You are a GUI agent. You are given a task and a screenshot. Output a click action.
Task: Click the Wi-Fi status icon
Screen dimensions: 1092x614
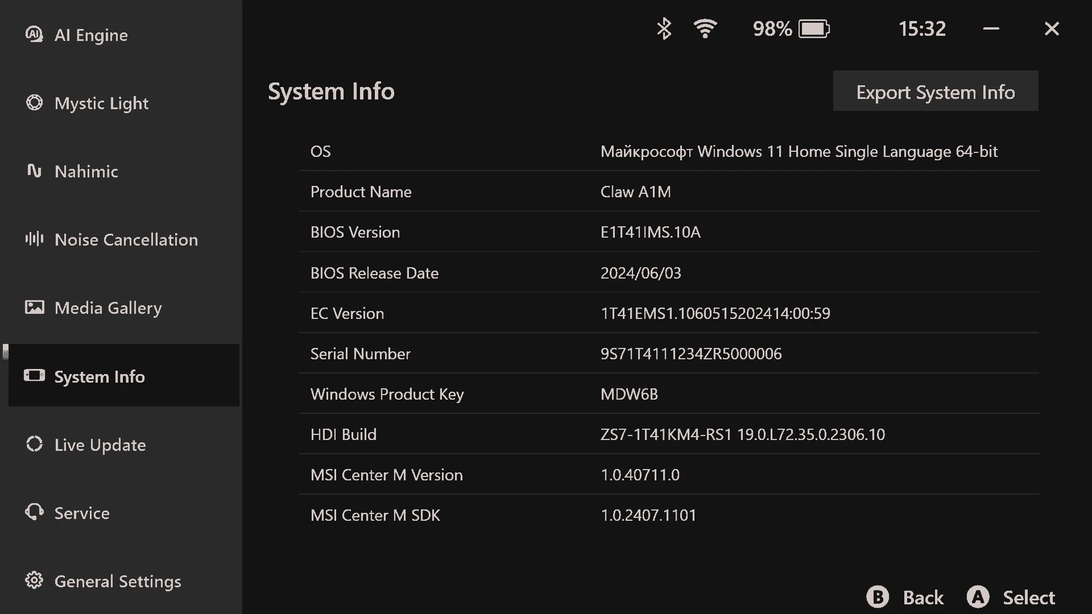(x=705, y=28)
